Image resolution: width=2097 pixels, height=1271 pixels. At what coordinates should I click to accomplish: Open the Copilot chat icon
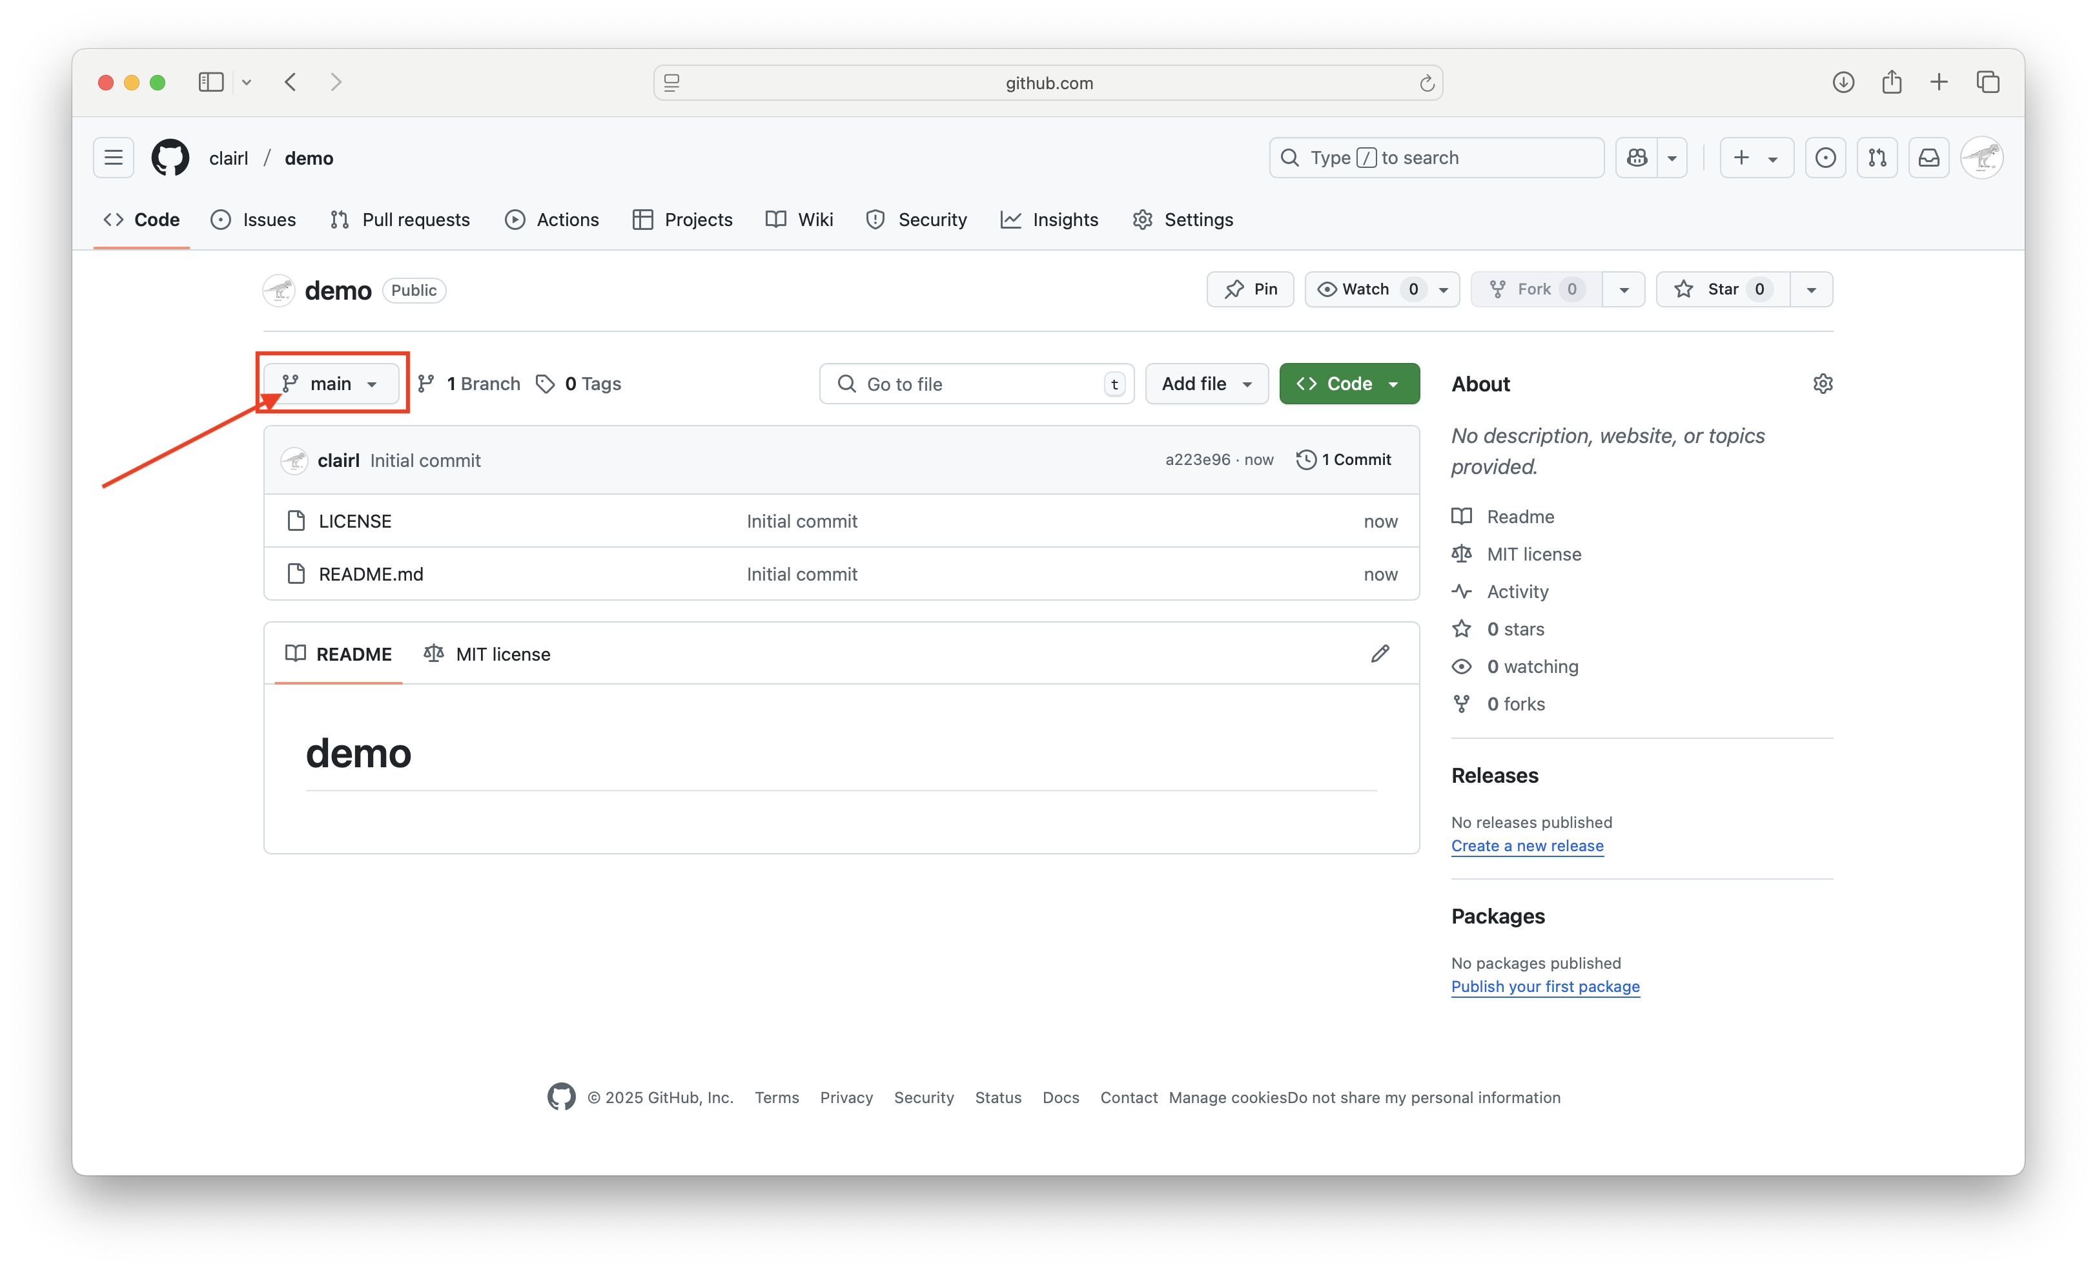click(1637, 158)
